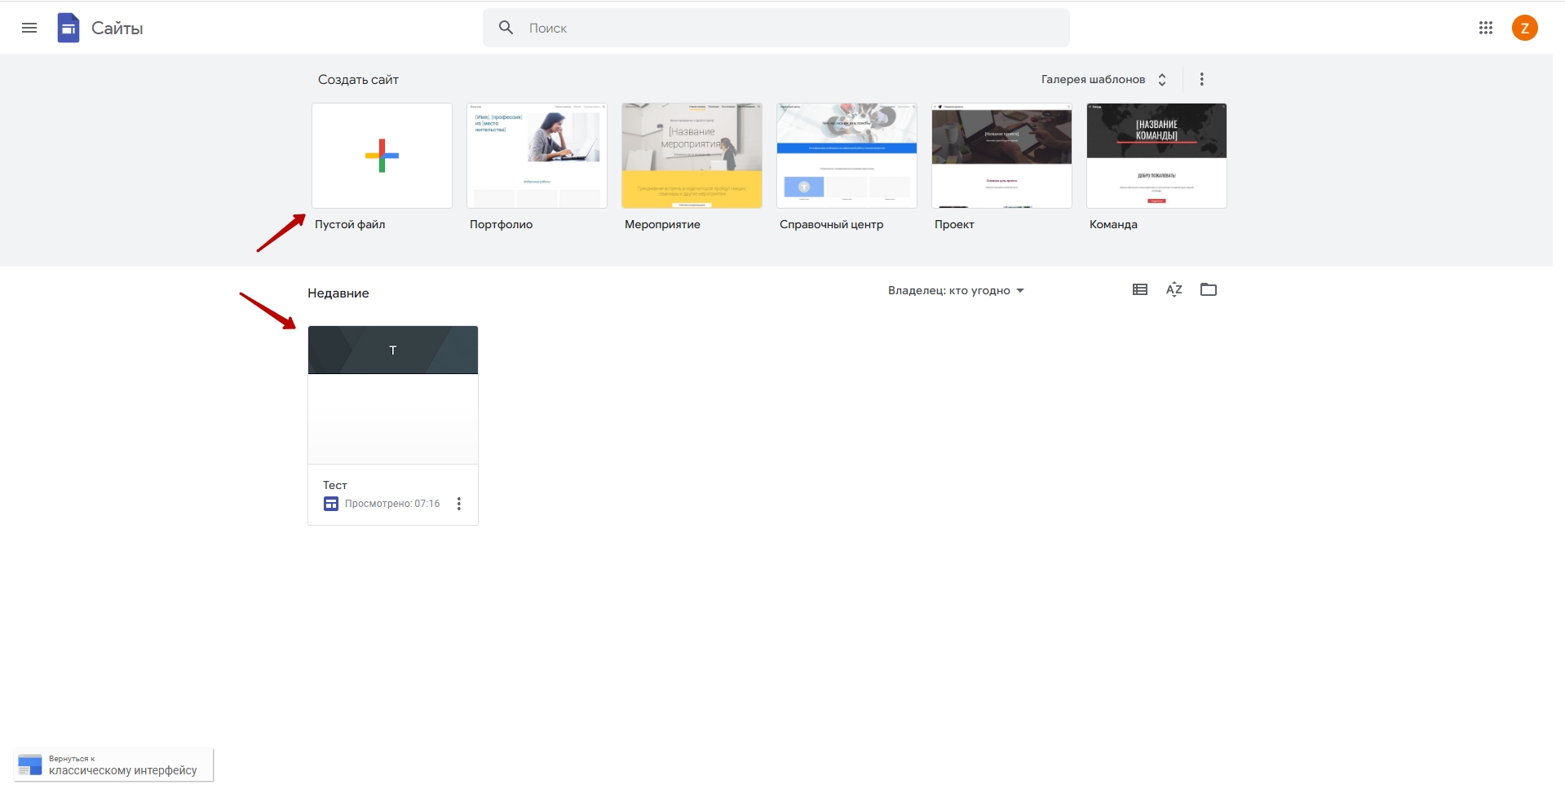Open the main hamburger menu
This screenshot has width=1565, height=789.
(x=29, y=28)
